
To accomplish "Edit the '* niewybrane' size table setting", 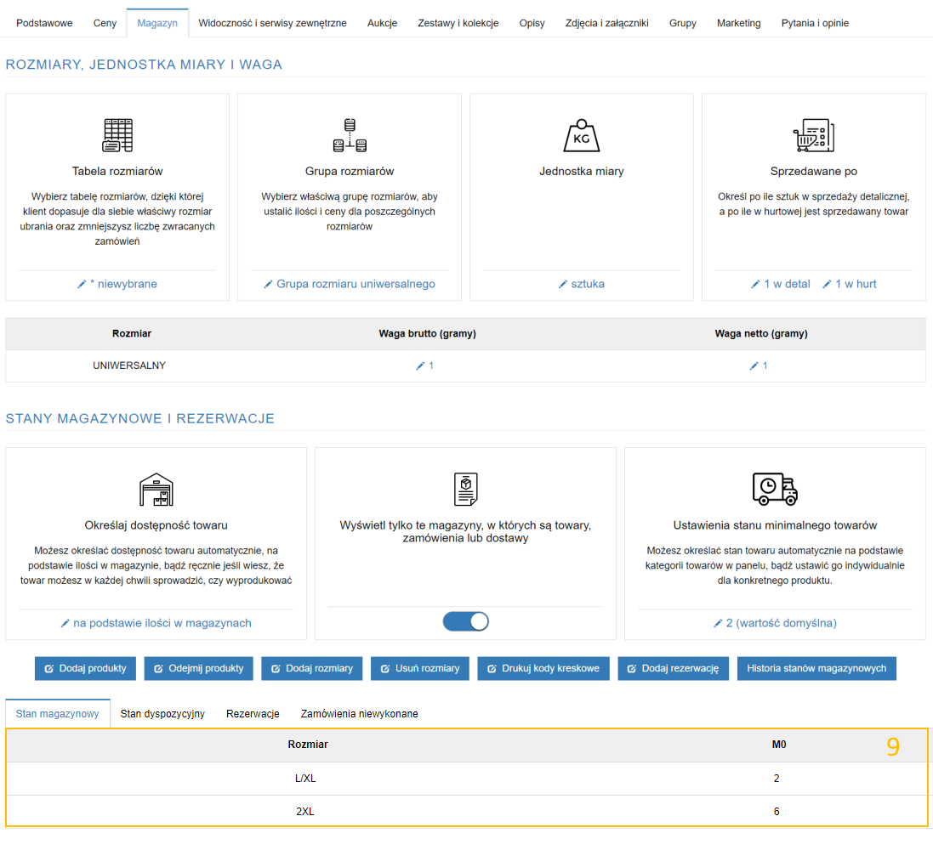I will (x=117, y=284).
